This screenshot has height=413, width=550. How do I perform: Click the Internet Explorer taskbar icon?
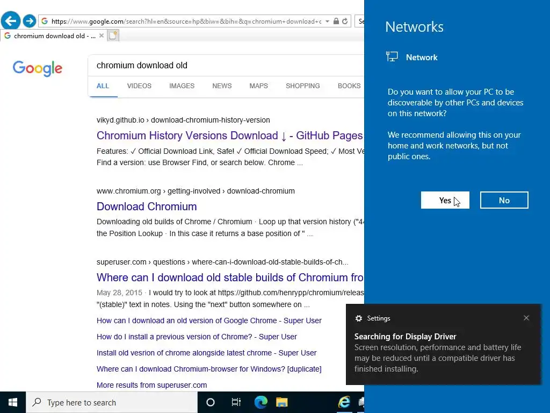pyautogui.click(x=344, y=402)
